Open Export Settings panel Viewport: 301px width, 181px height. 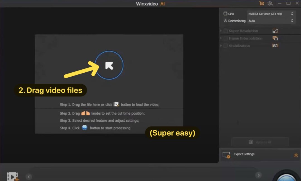(260, 155)
